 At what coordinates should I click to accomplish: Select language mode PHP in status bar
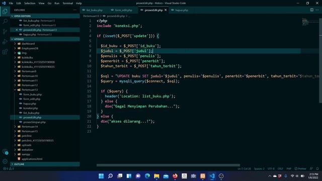pyautogui.click(x=289, y=169)
